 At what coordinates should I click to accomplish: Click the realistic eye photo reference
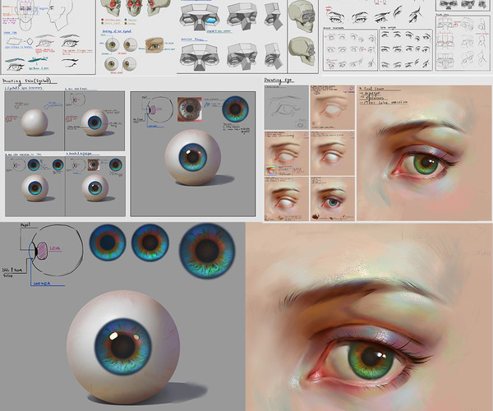click(x=154, y=47)
